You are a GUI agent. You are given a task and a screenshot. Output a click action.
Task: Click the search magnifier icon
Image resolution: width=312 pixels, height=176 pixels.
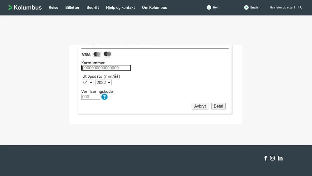[300, 8]
